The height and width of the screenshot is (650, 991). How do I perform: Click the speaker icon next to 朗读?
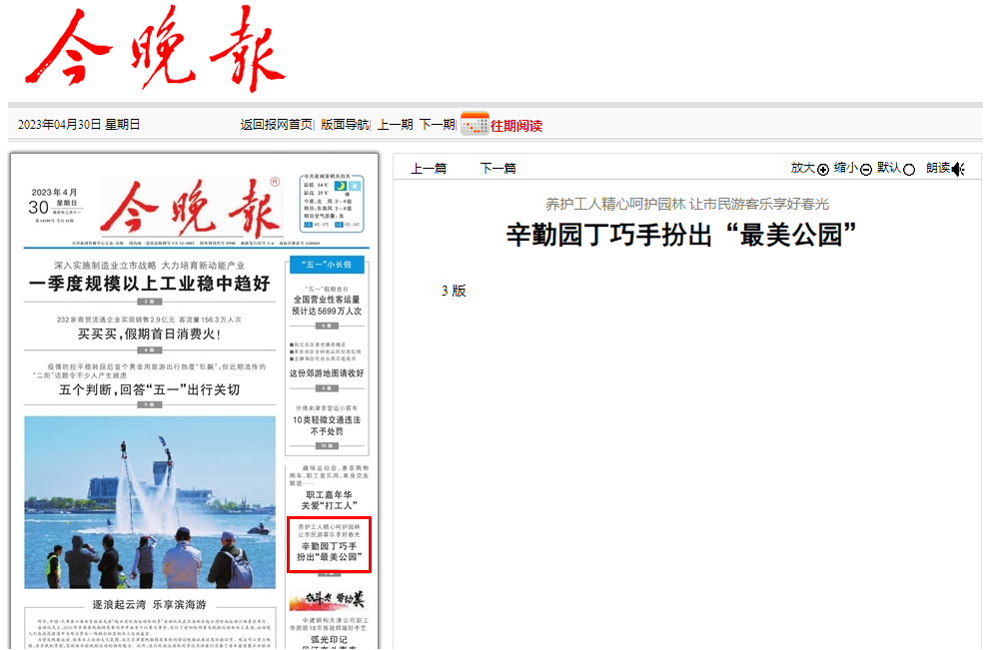click(957, 168)
